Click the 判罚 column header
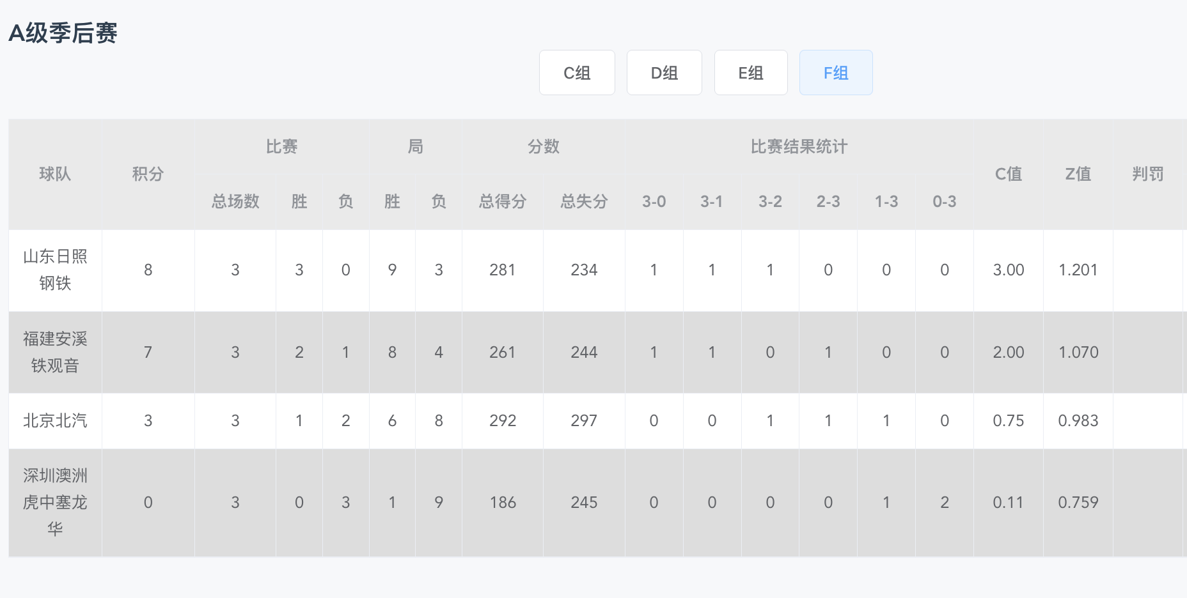The image size is (1187, 598). [1148, 174]
